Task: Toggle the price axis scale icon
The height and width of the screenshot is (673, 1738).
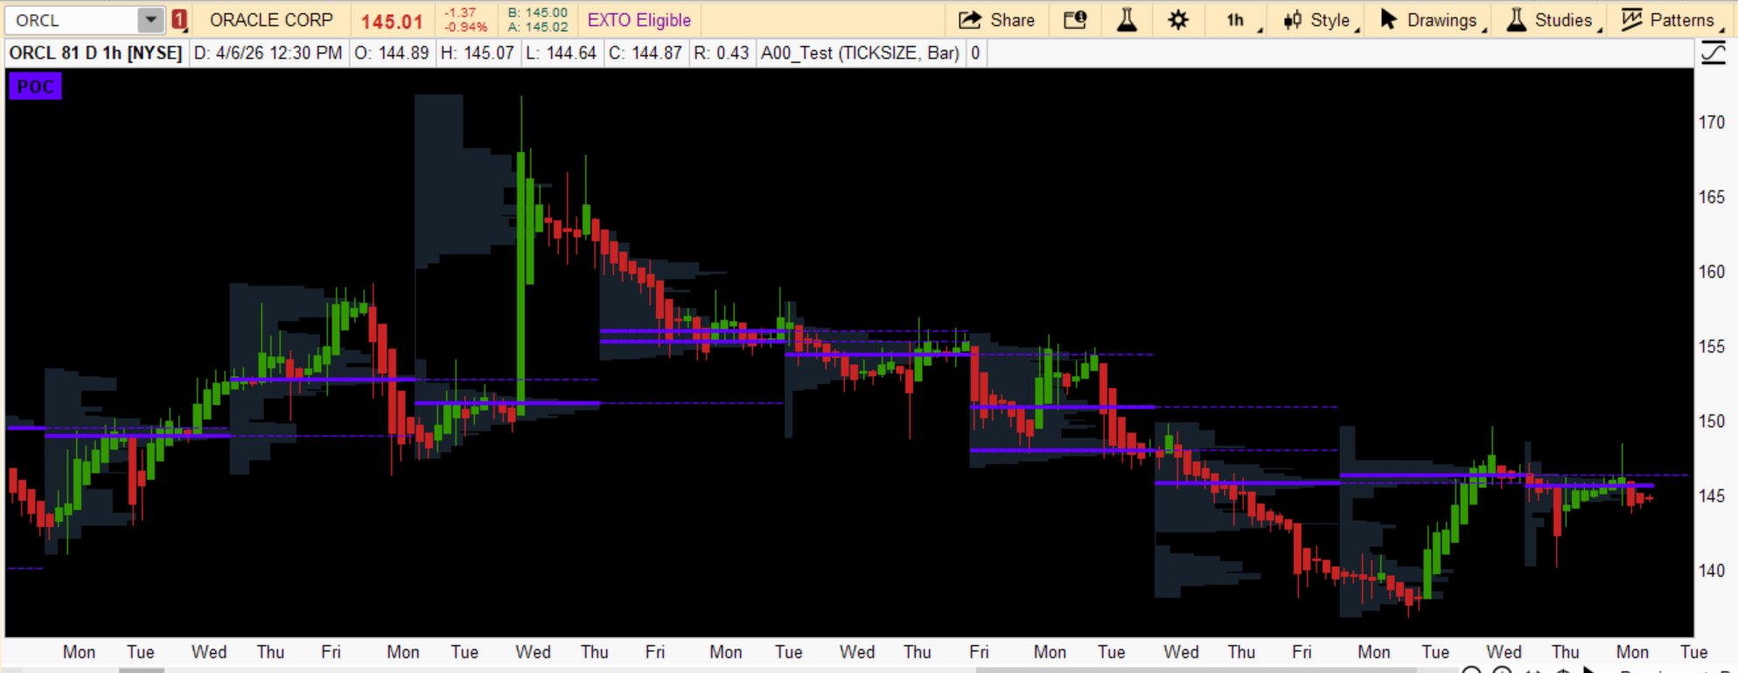Action: (1714, 53)
